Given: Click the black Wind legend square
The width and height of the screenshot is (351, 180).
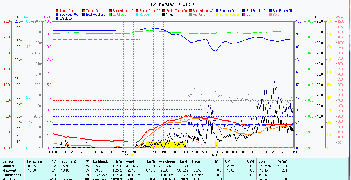Looking at the screenshot, I should tap(164, 15).
